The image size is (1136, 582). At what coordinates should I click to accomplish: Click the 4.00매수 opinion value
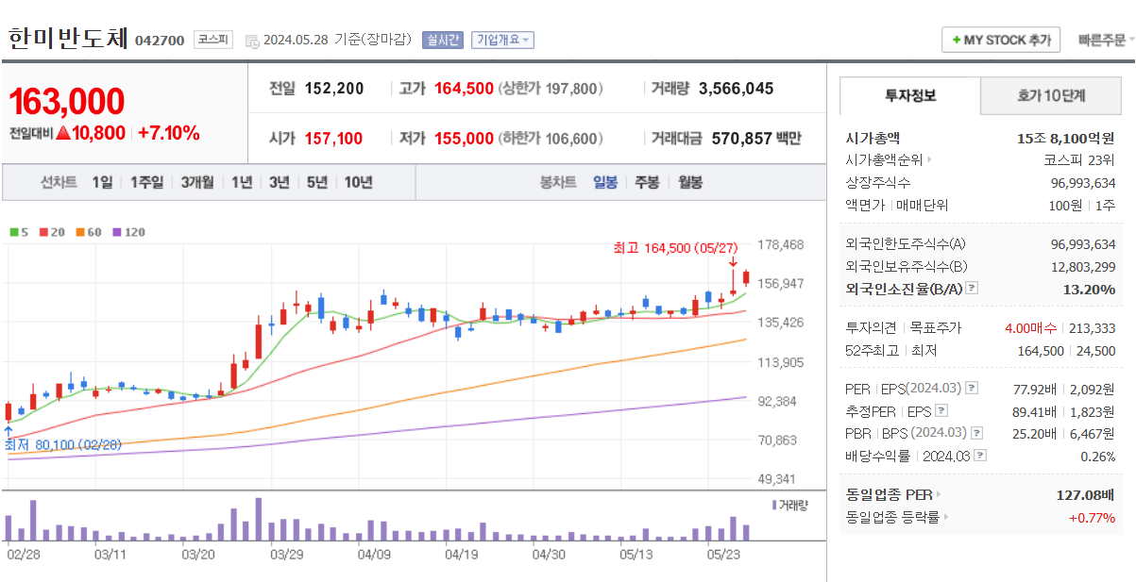[1033, 328]
